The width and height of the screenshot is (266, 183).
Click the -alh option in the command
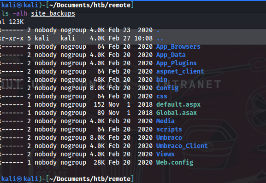click(x=20, y=13)
